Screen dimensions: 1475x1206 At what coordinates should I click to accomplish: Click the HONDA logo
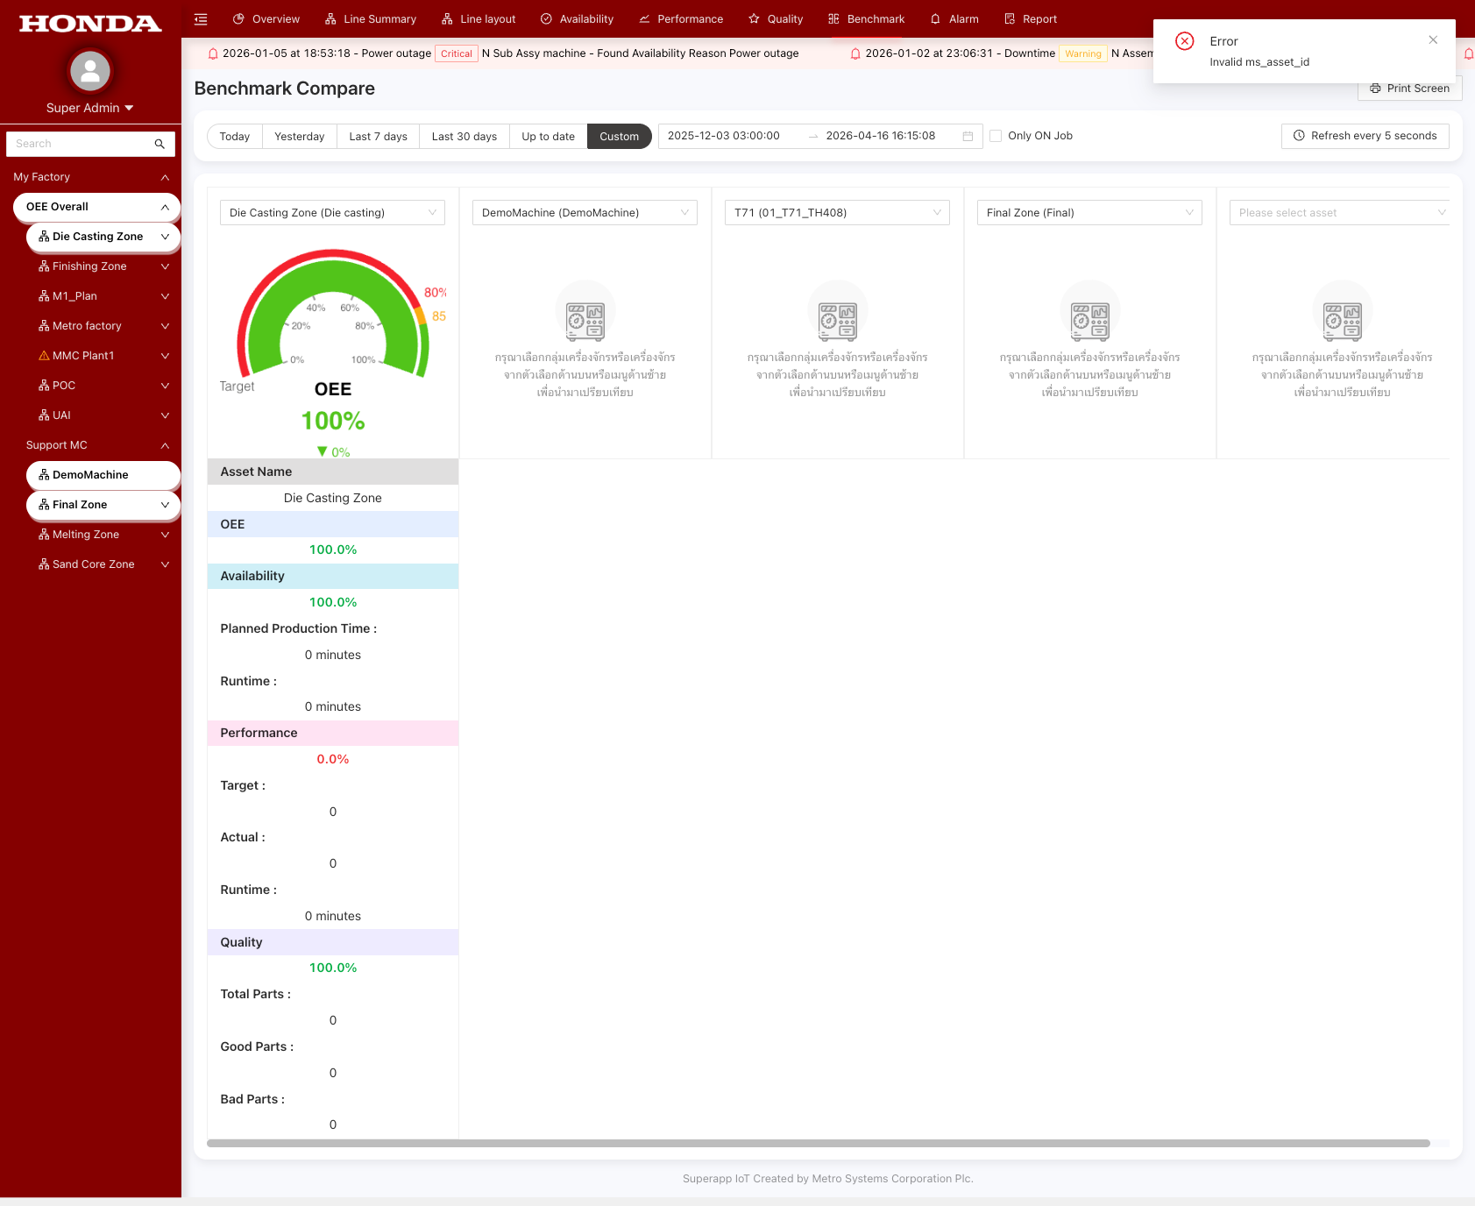[90, 24]
